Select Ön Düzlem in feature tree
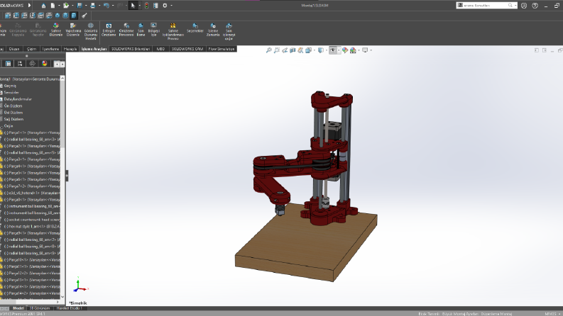 tap(13, 106)
